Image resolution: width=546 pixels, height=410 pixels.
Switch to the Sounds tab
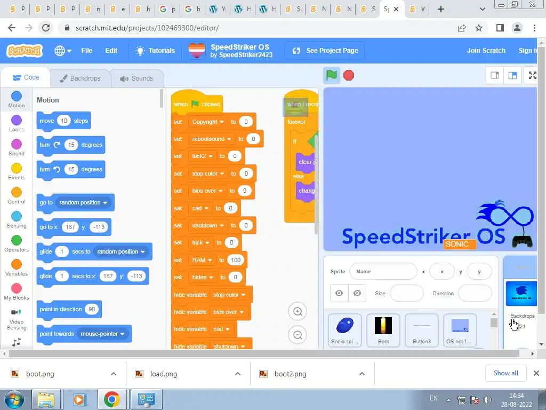(137, 78)
